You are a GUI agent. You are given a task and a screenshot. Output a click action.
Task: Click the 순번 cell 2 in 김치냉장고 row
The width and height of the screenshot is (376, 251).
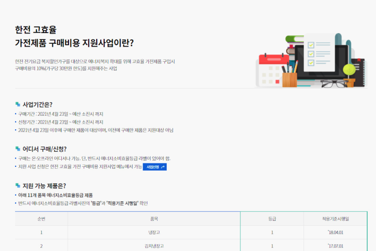(41, 246)
